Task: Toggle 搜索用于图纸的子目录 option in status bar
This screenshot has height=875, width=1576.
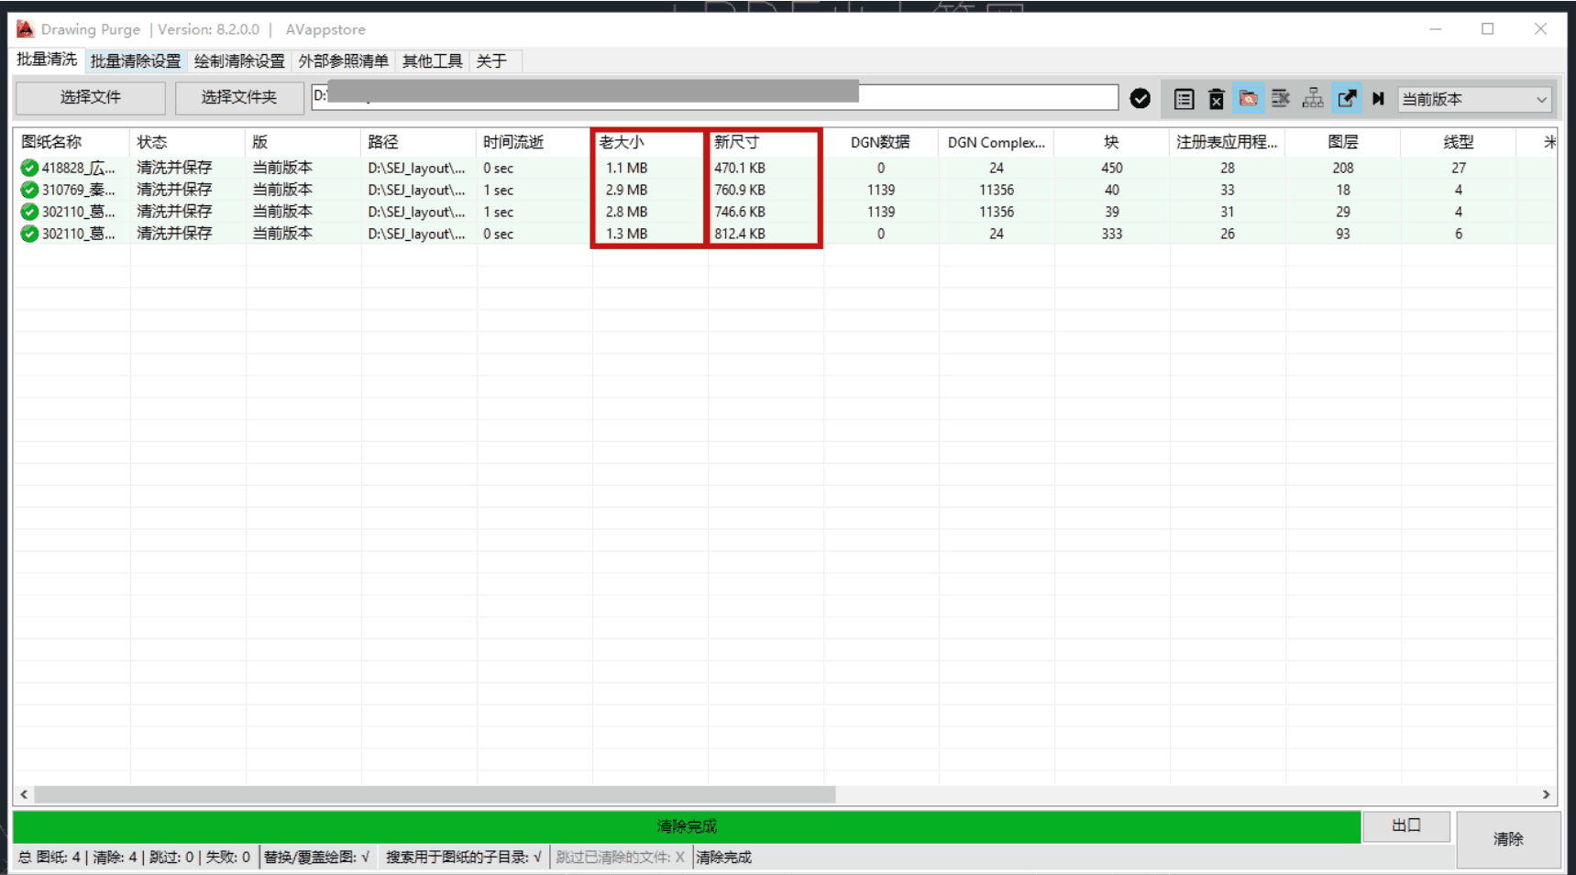Action: point(463,857)
